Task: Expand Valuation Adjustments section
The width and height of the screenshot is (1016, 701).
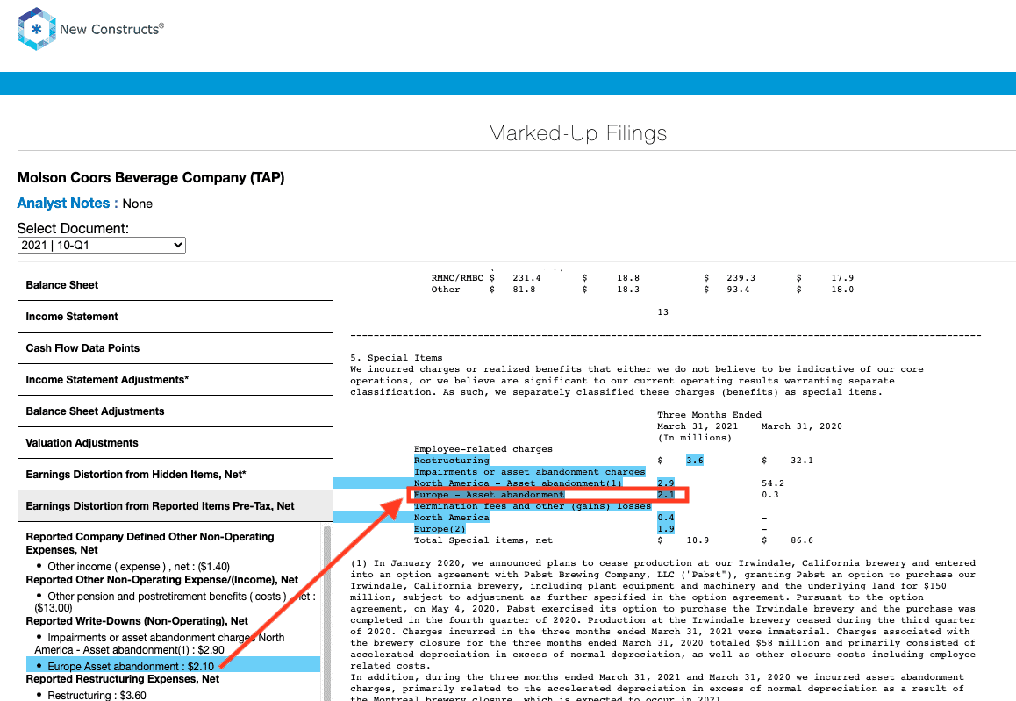Action: coord(175,444)
